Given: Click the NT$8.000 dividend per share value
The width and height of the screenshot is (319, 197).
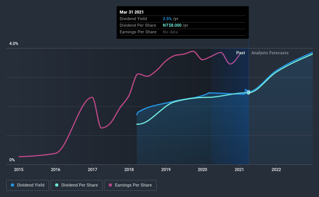Looking at the screenshot, I should coord(172,25).
